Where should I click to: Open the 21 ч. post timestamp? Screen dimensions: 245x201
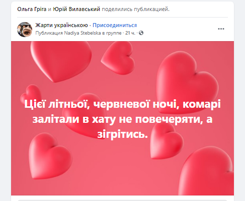click(130, 33)
